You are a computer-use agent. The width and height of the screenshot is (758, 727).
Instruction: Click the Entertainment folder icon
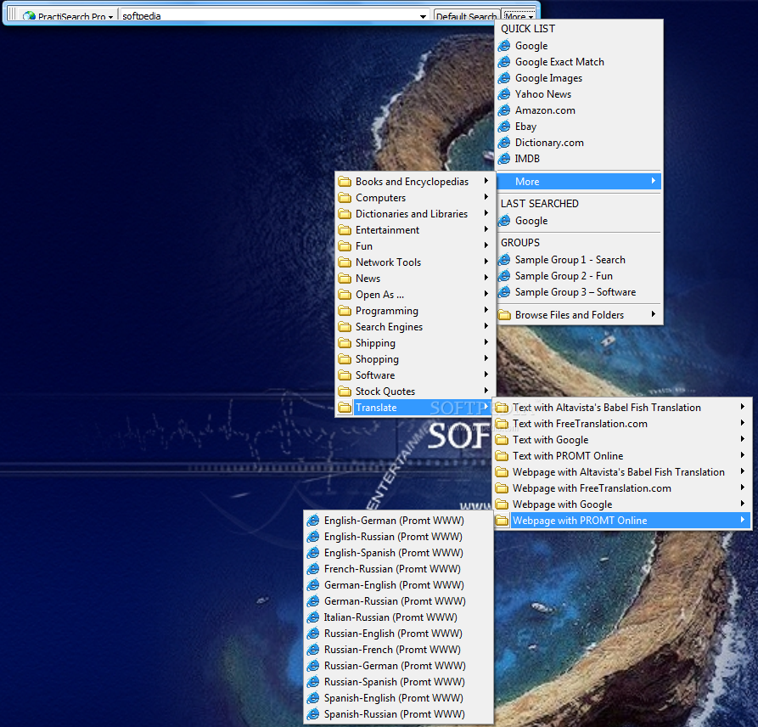[345, 230]
